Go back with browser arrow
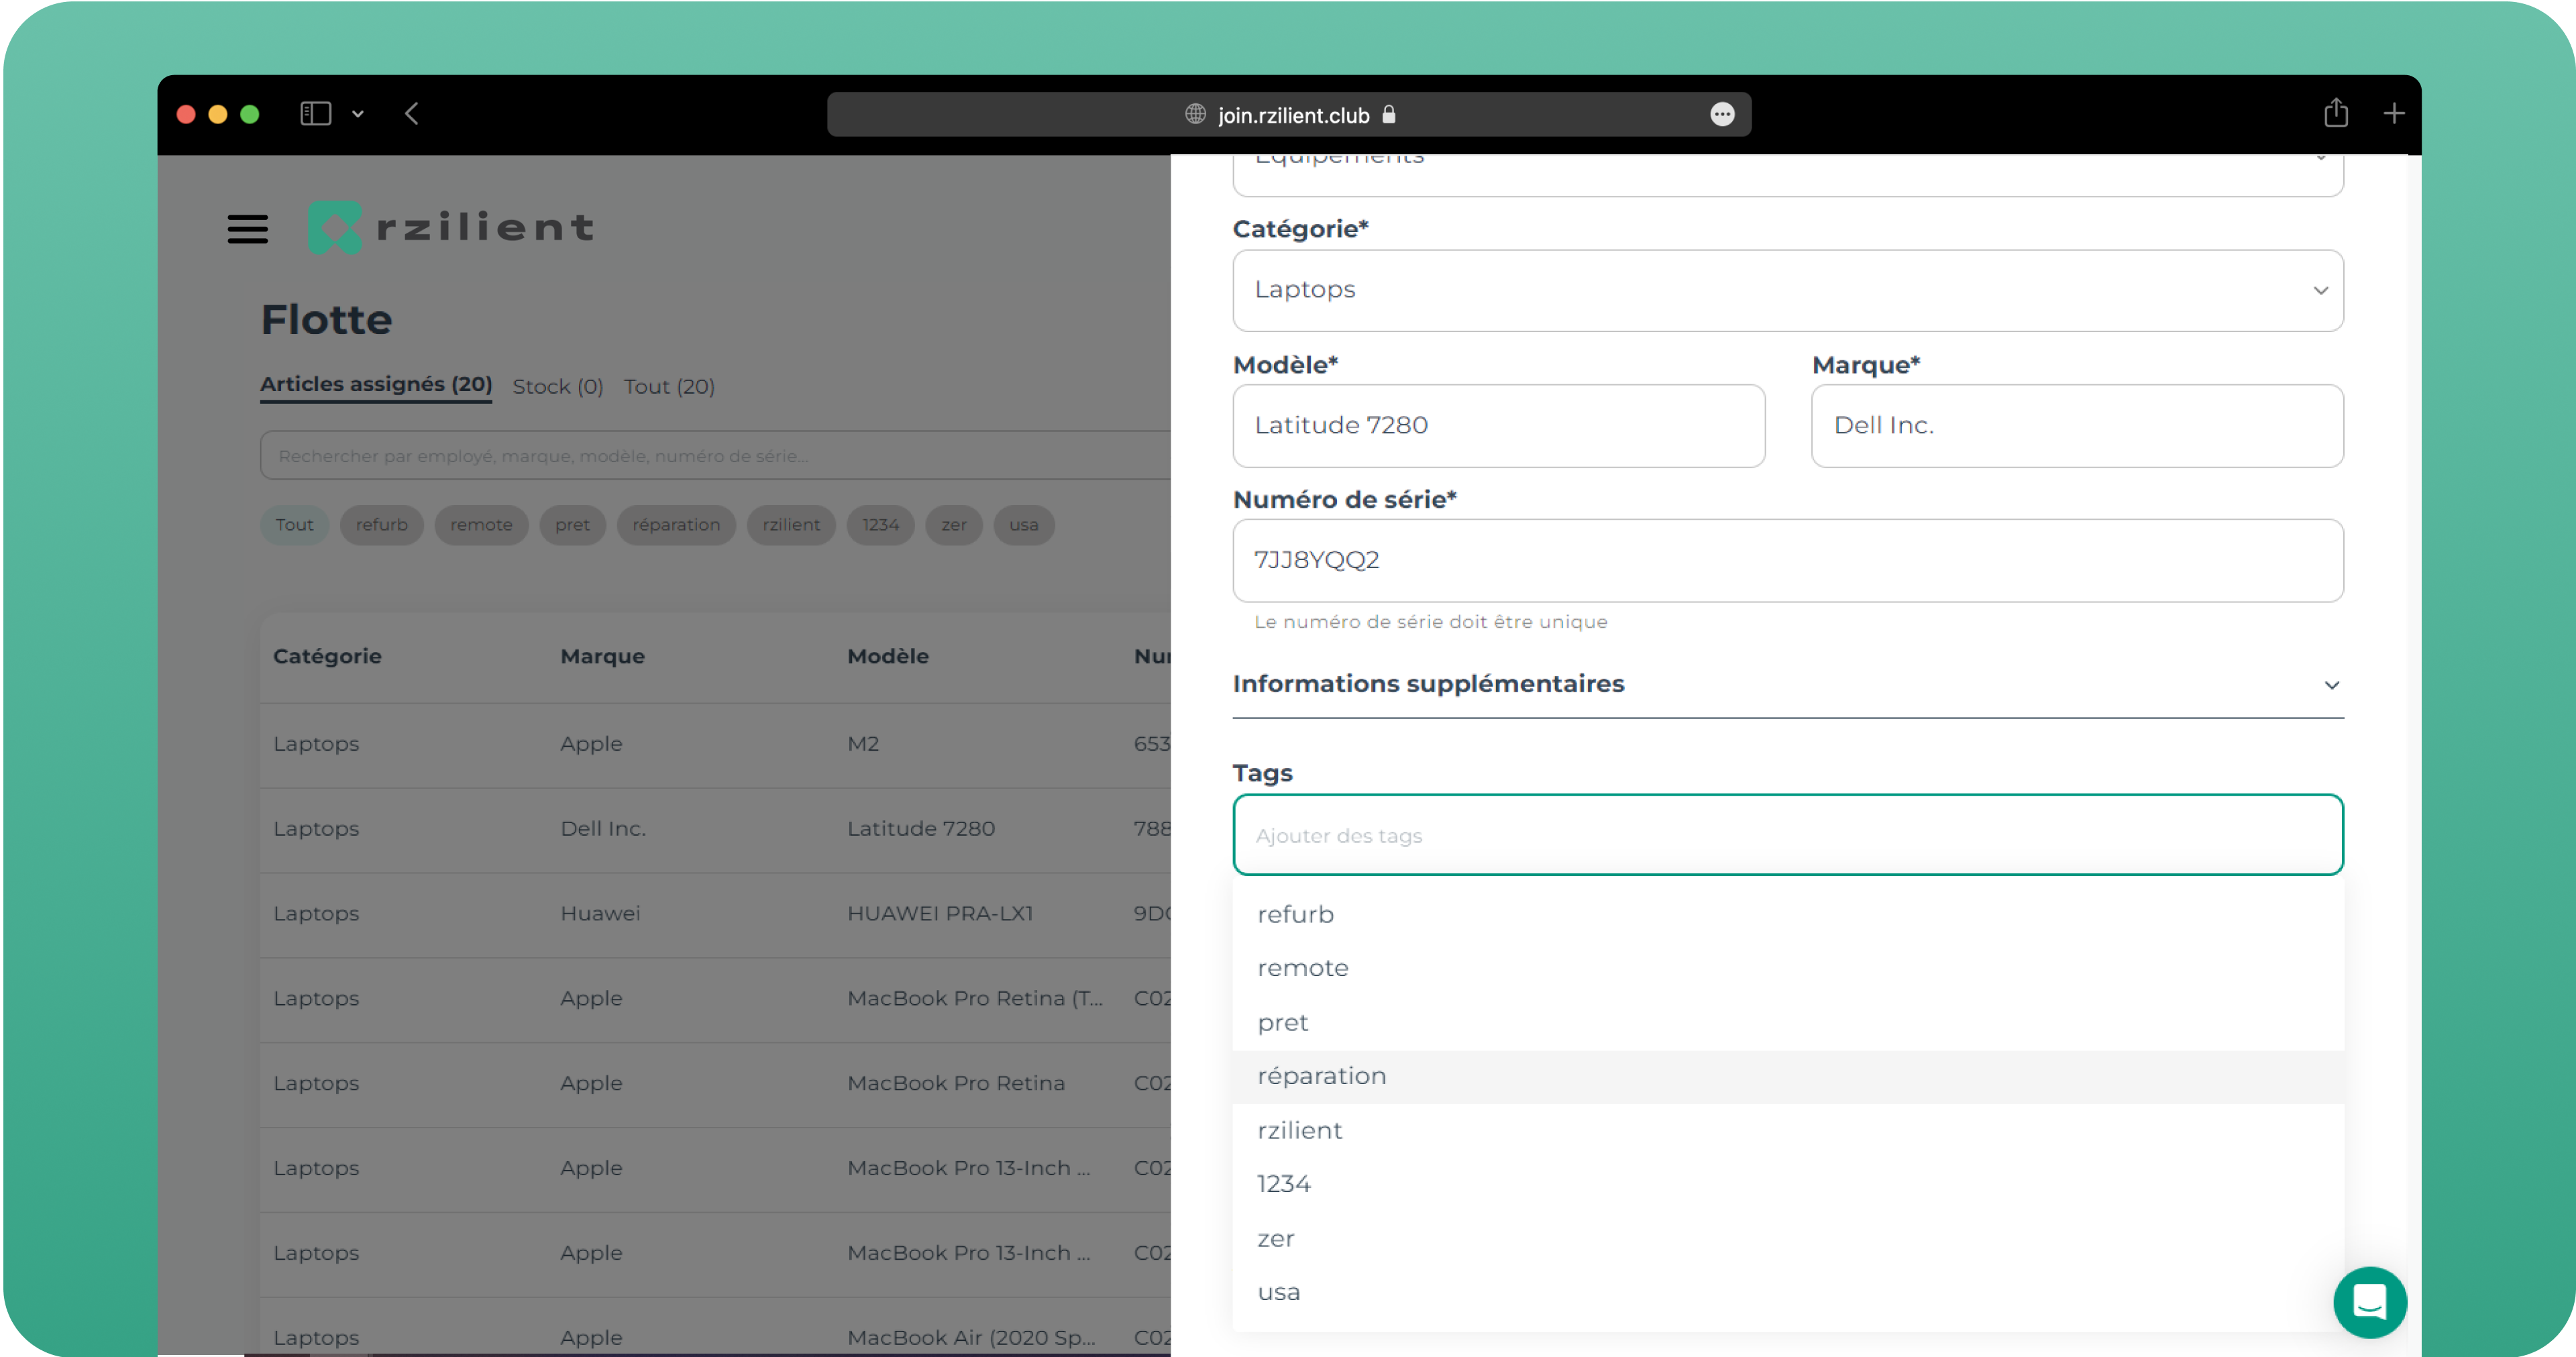Image resolution: width=2576 pixels, height=1357 pixels. 412,114
